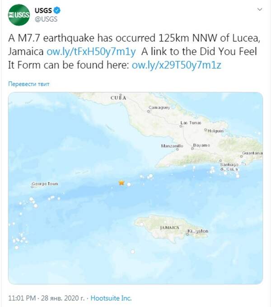Open the ow.ly/tFxH50y7m1y link
The width and height of the screenshot is (280, 307).
coord(91,52)
